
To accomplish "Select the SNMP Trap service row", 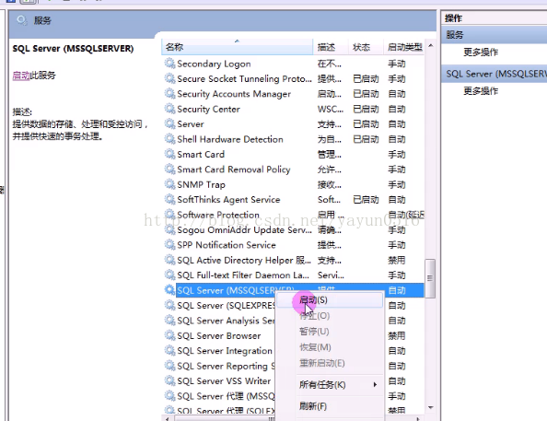I will pos(293,184).
